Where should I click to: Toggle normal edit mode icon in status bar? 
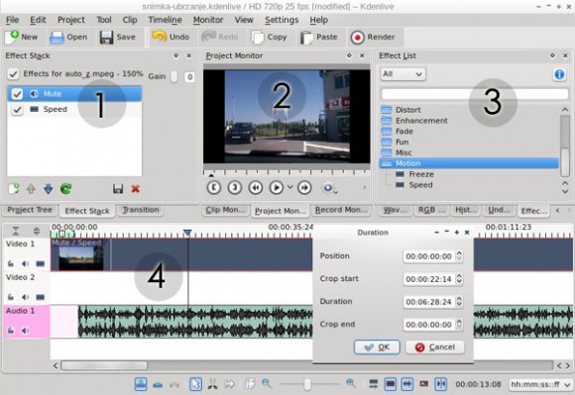point(141,384)
